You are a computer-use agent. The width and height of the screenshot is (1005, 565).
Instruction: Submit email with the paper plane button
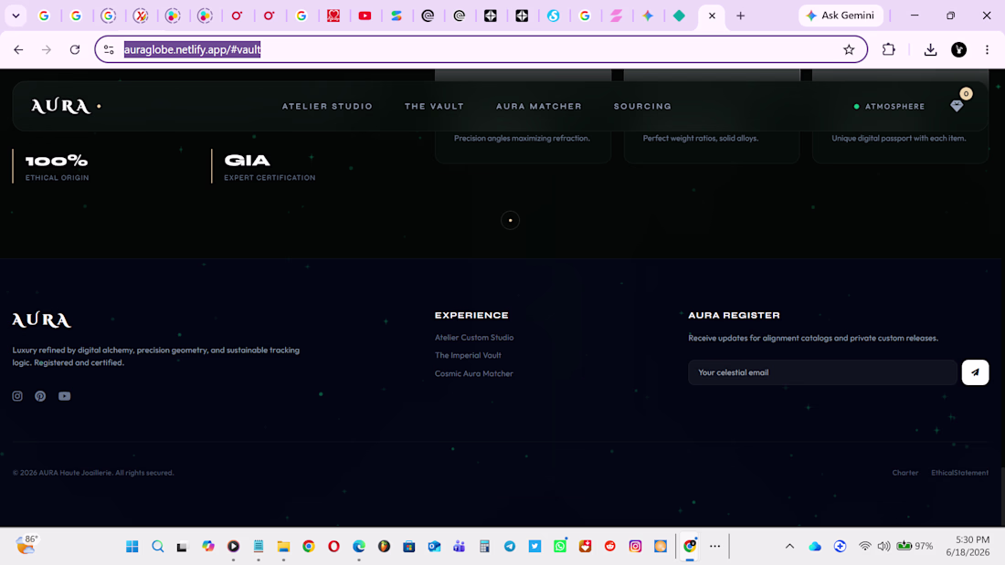click(975, 372)
